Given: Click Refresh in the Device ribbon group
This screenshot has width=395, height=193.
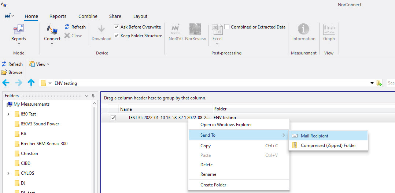Looking at the screenshot, I should click(x=75, y=27).
